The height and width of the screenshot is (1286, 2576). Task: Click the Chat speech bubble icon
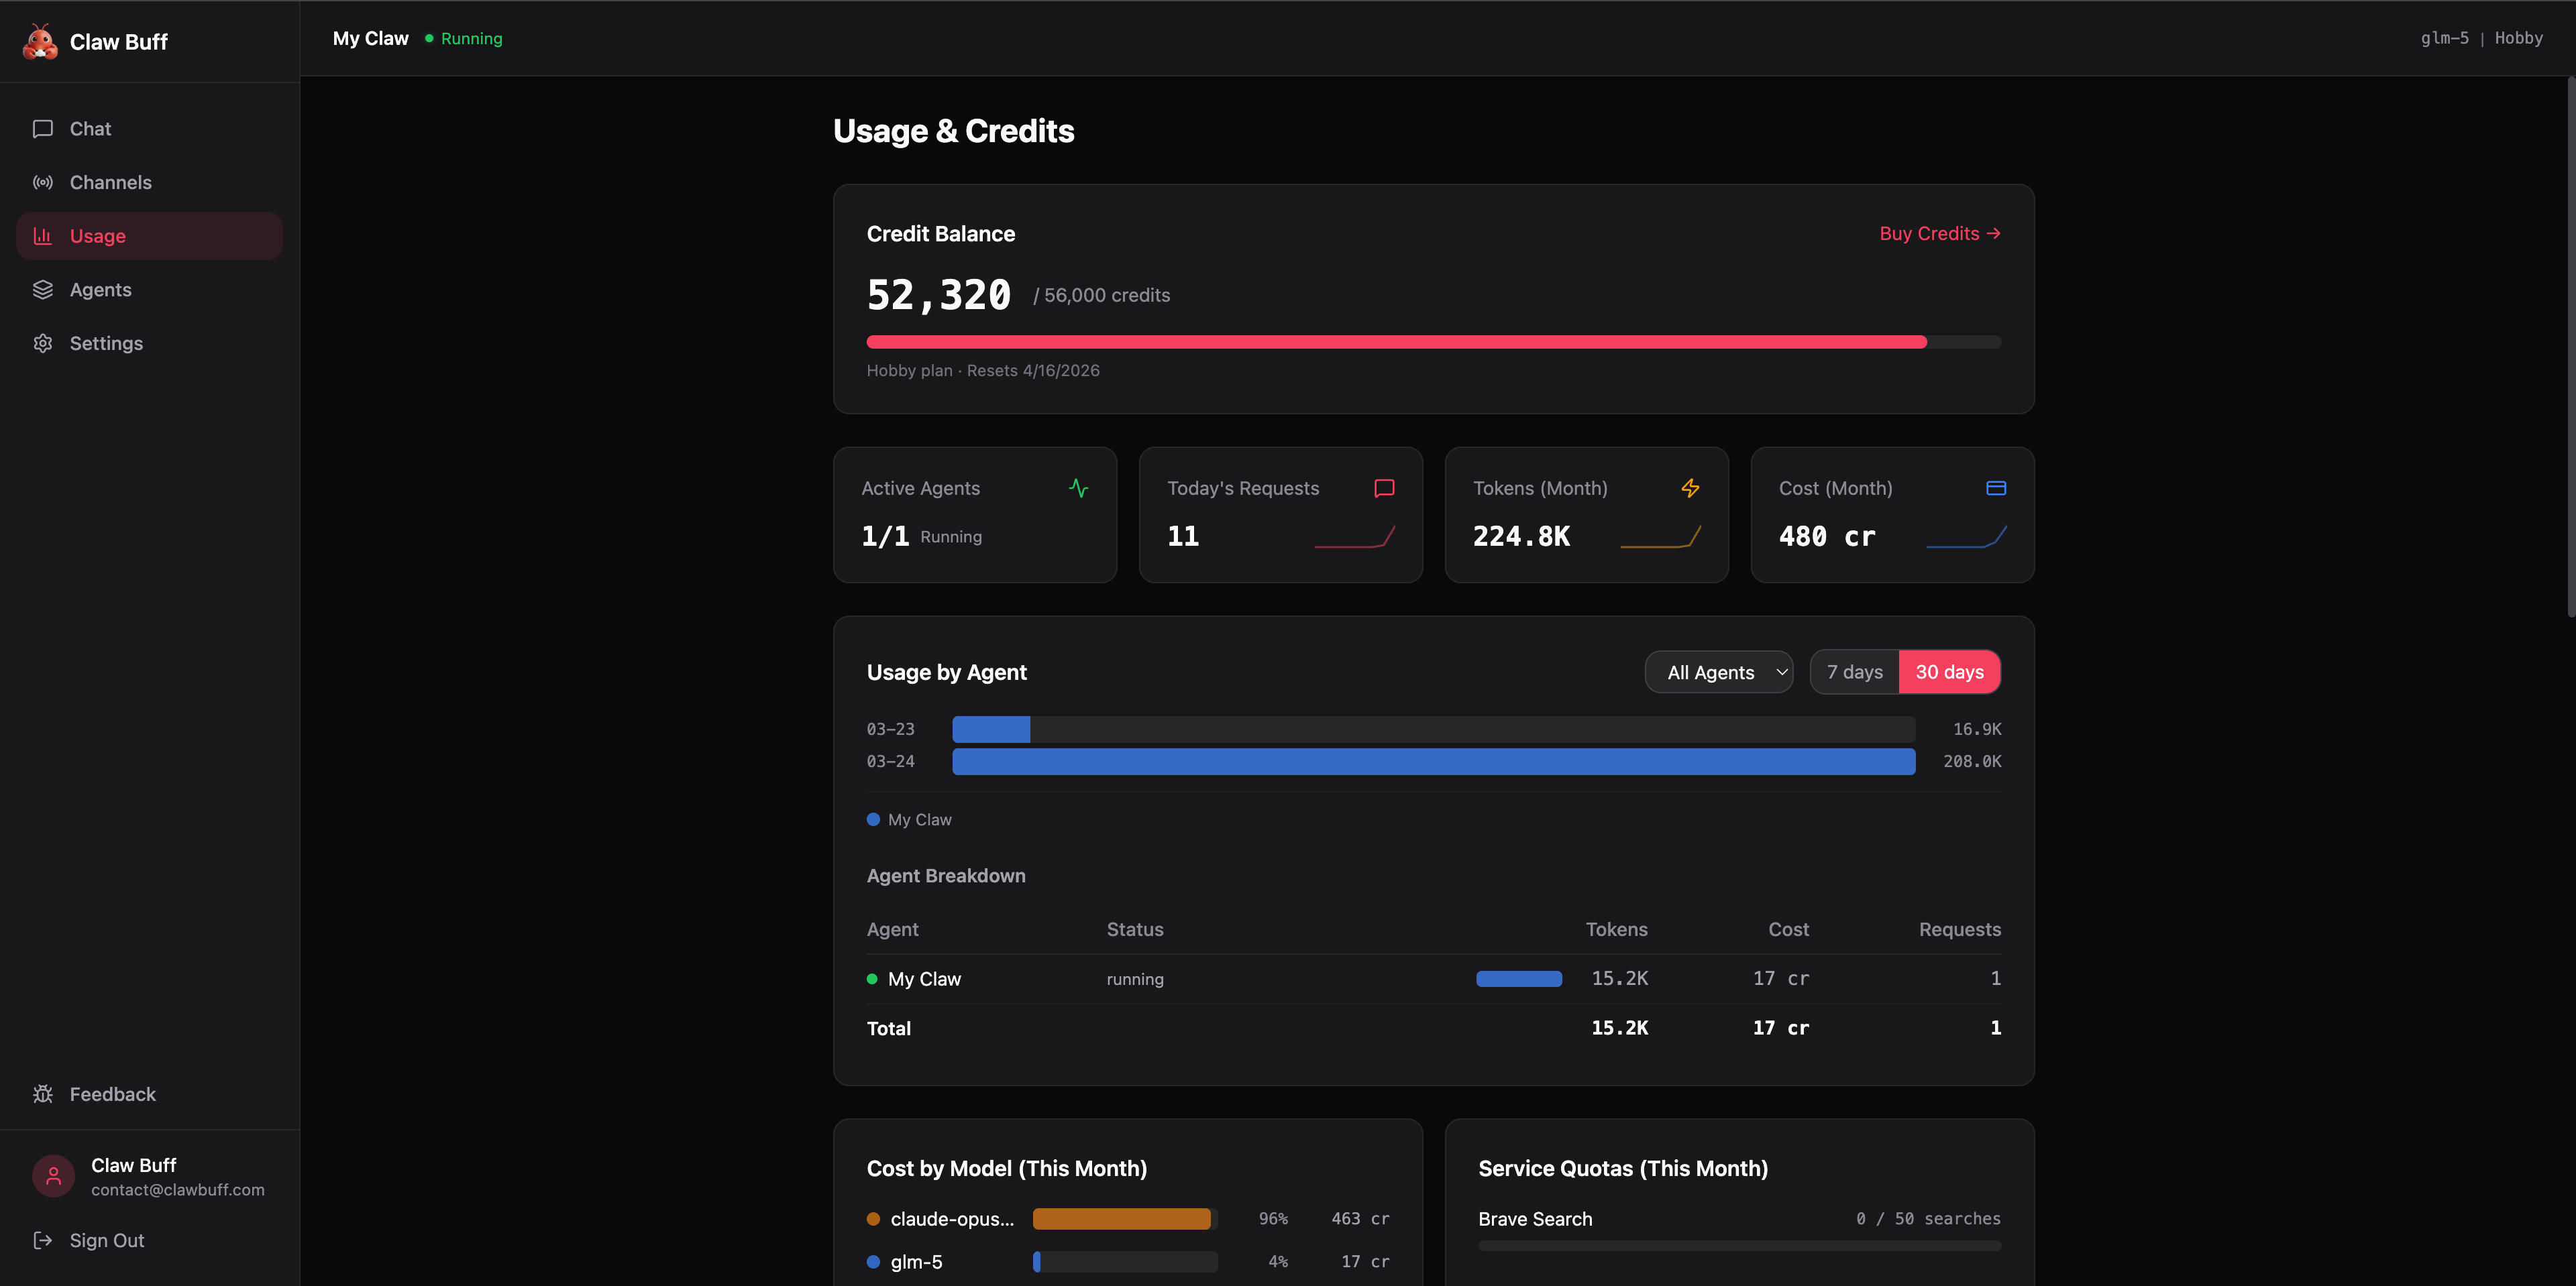tap(43, 129)
